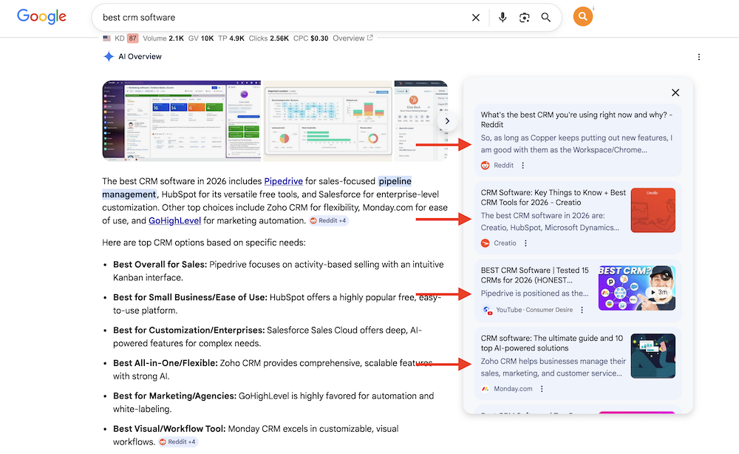Select the 'Best Overall for Sales:' heading

pos(160,265)
